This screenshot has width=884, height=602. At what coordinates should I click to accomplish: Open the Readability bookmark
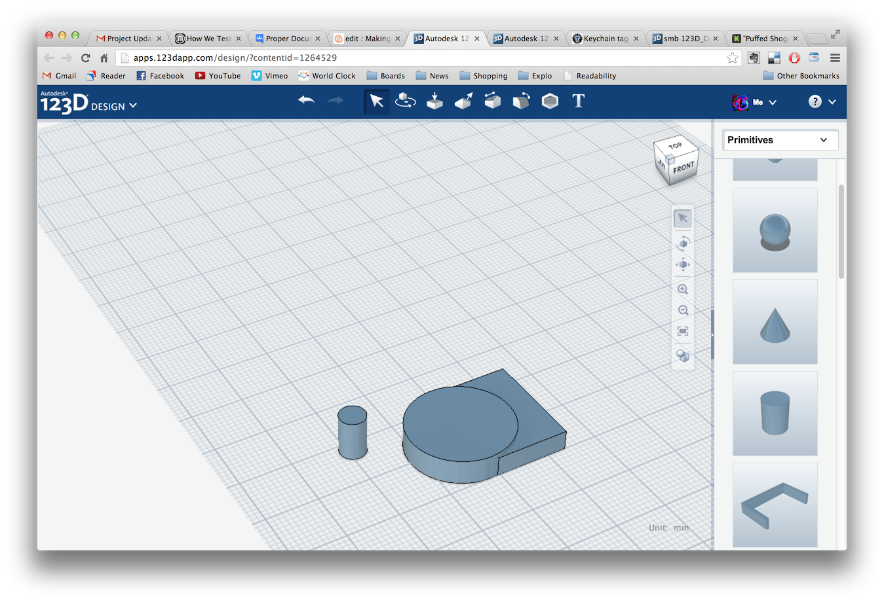[590, 76]
